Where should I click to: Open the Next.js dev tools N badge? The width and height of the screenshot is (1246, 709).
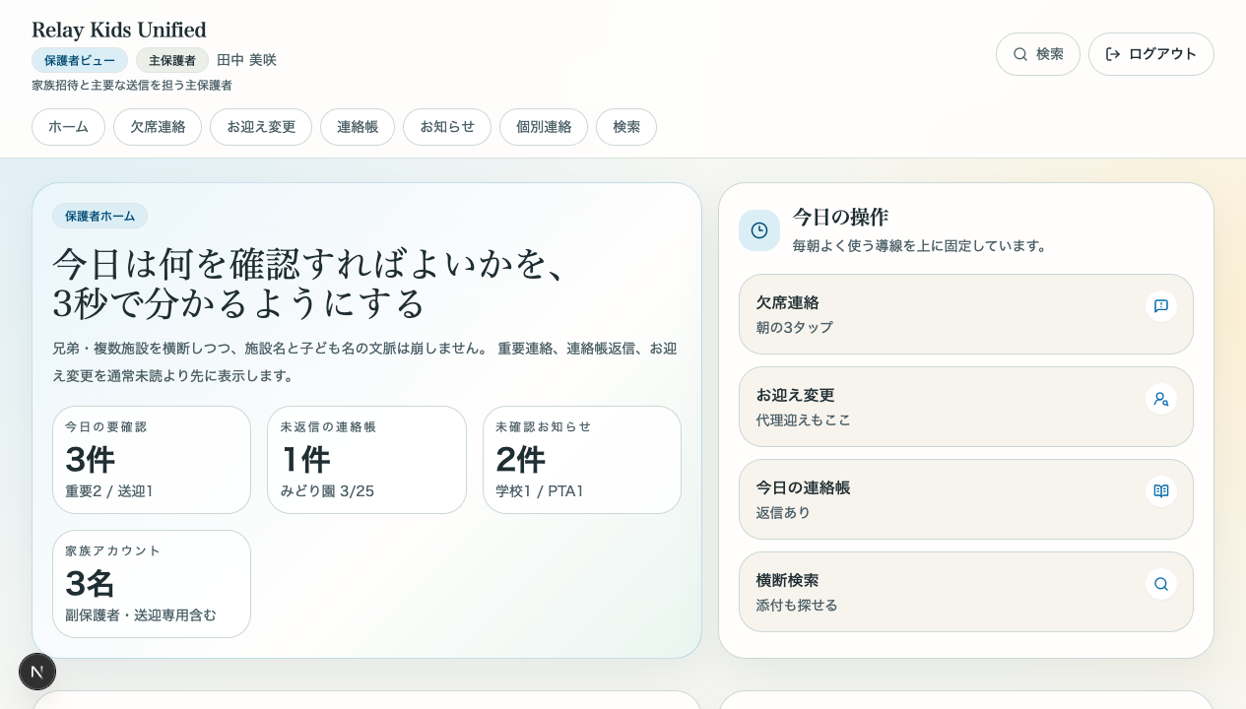pyautogui.click(x=37, y=672)
